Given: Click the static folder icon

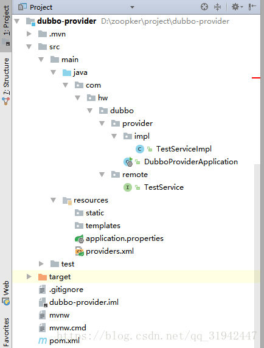Looking at the screenshot, I should coord(79,213).
